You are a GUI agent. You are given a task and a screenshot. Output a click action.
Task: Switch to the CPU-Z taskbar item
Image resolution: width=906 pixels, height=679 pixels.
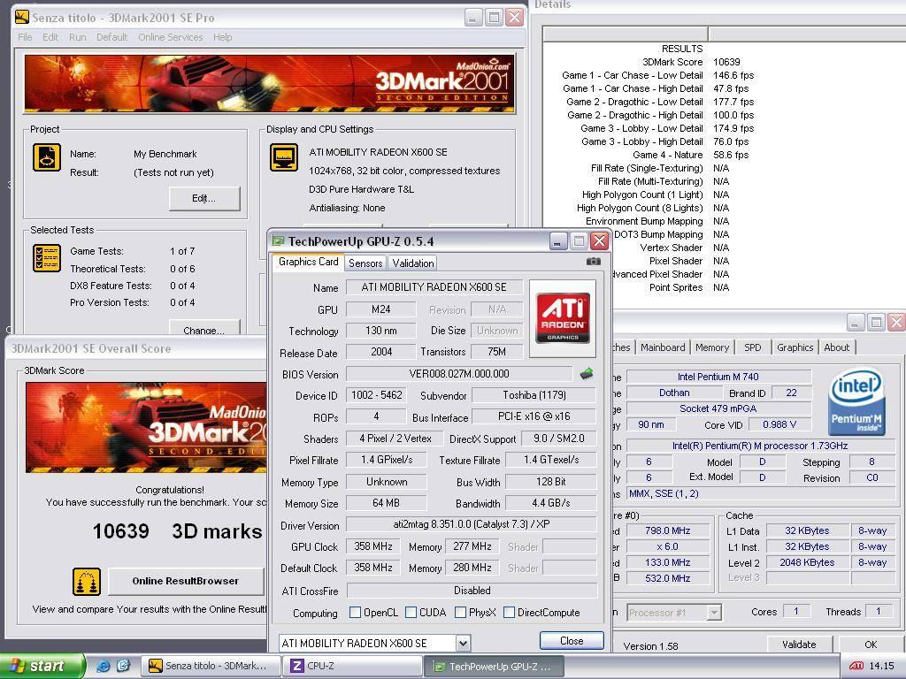point(352,666)
